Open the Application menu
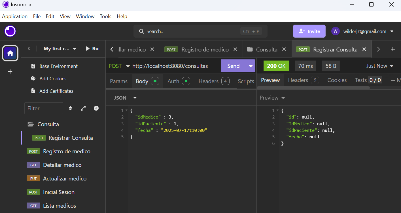Image resolution: width=401 pixels, height=213 pixels. click(x=15, y=16)
